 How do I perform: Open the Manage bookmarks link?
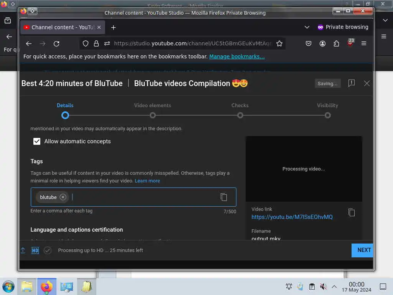tap(237, 56)
